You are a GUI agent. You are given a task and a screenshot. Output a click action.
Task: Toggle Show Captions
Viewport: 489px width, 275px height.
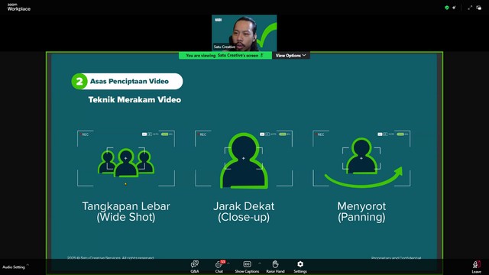click(x=247, y=267)
